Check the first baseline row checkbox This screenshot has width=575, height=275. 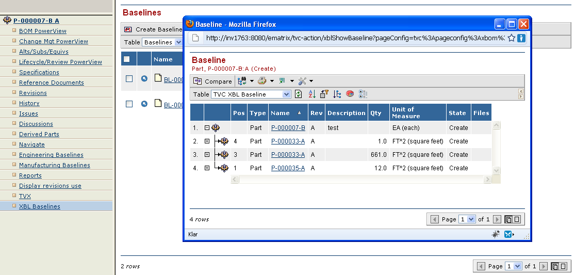tap(129, 79)
